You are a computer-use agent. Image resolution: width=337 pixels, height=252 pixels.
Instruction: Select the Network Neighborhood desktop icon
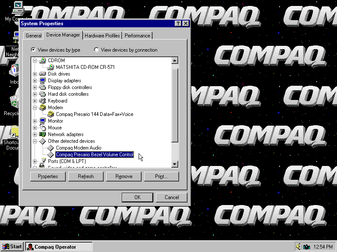16,38
